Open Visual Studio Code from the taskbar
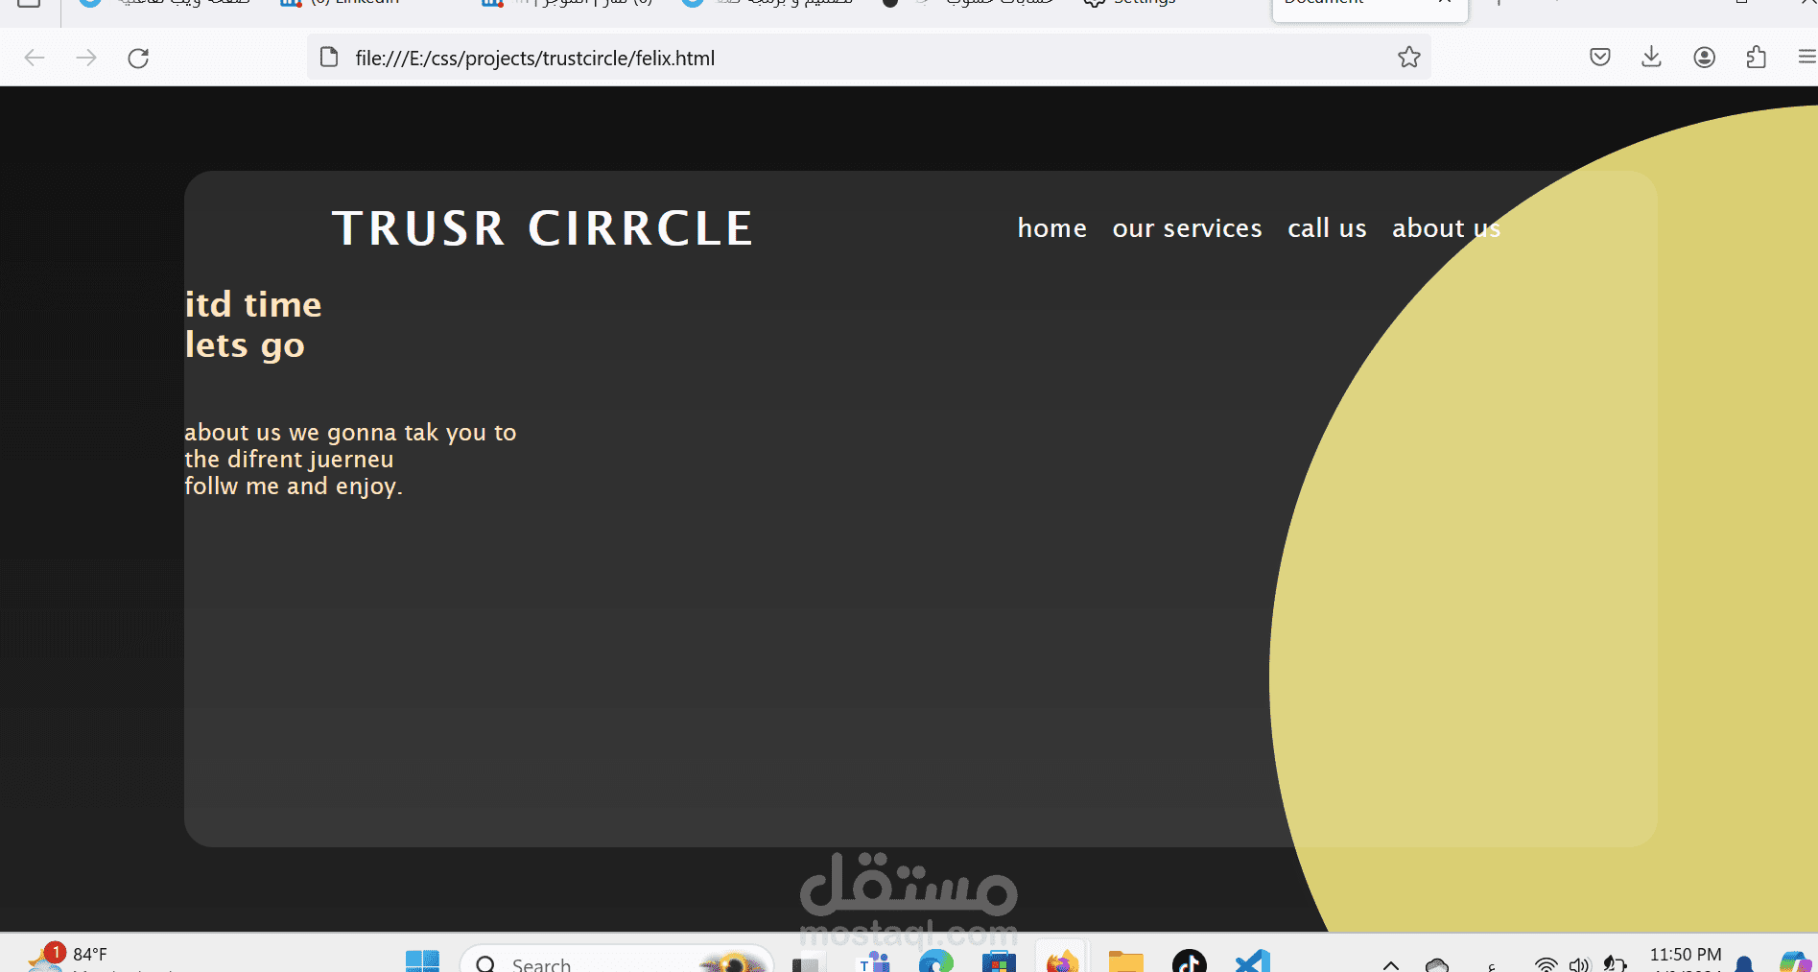The height and width of the screenshot is (972, 1818). coord(1252,960)
